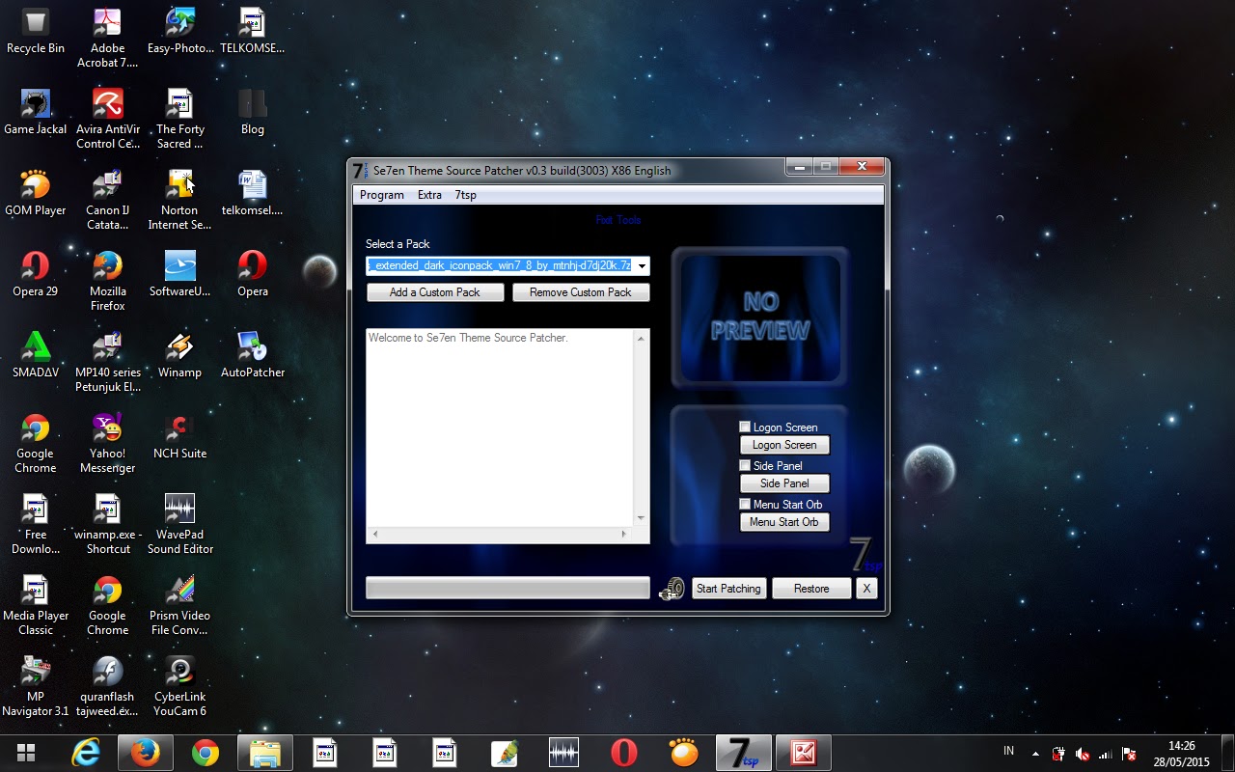The width and height of the screenshot is (1235, 772).
Task: Open the Program menu
Action: (x=381, y=195)
